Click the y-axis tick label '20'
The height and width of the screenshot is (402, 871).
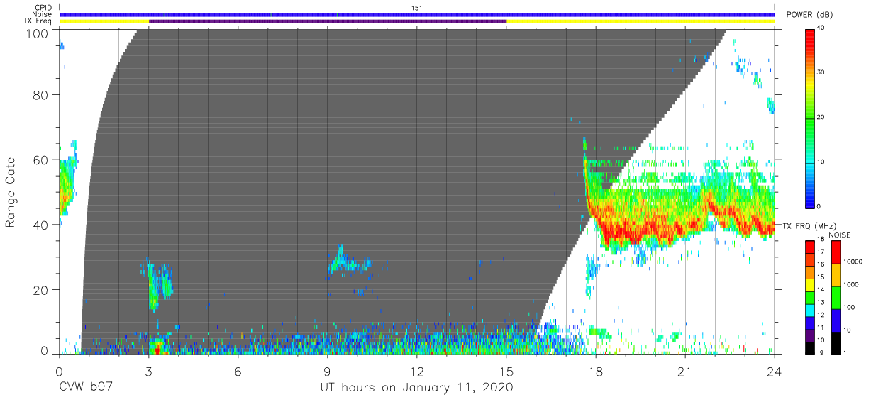coord(41,290)
